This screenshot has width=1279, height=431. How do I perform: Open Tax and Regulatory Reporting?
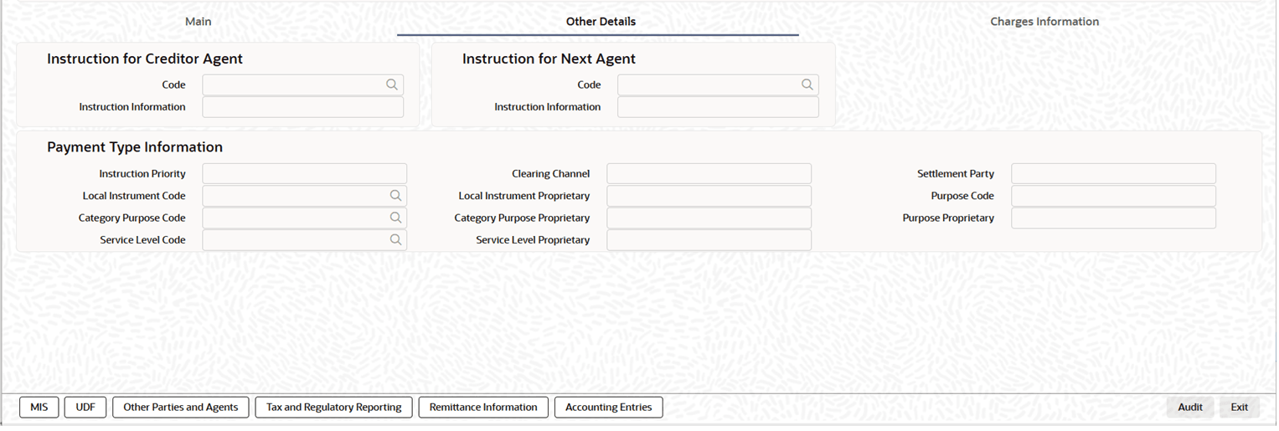click(333, 408)
